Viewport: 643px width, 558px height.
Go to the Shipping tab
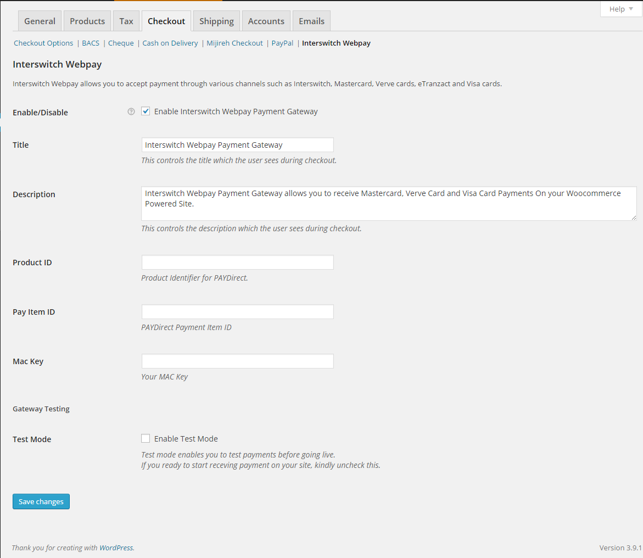click(x=216, y=21)
